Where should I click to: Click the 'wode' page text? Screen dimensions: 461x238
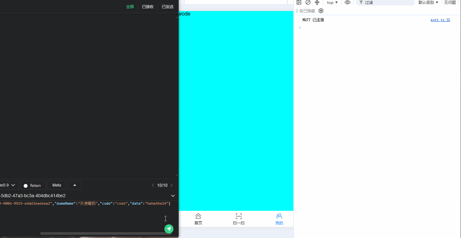[184, 14]
